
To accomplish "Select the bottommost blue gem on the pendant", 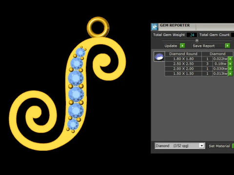I will (x=73, y=124).
